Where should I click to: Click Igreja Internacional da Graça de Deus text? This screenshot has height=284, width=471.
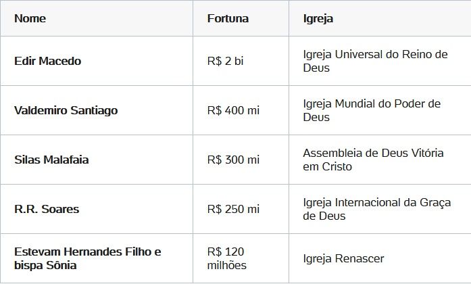point(377,209)
